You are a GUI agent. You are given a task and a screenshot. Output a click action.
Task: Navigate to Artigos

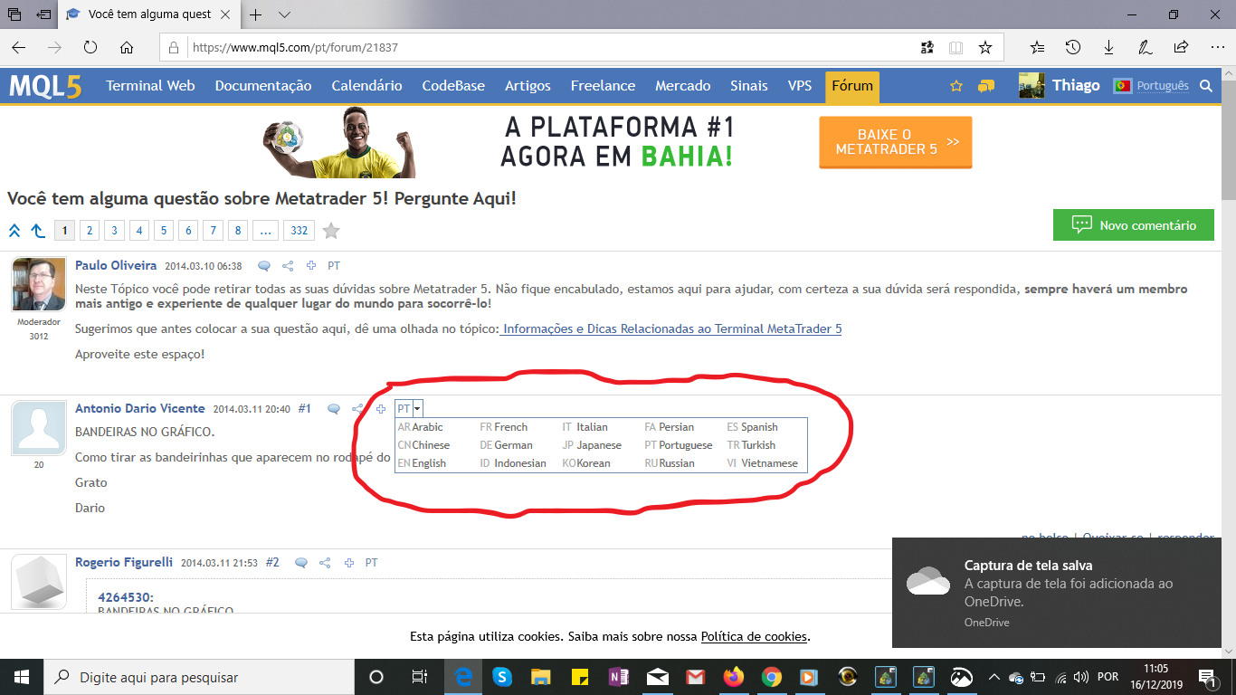pos(528,86)
